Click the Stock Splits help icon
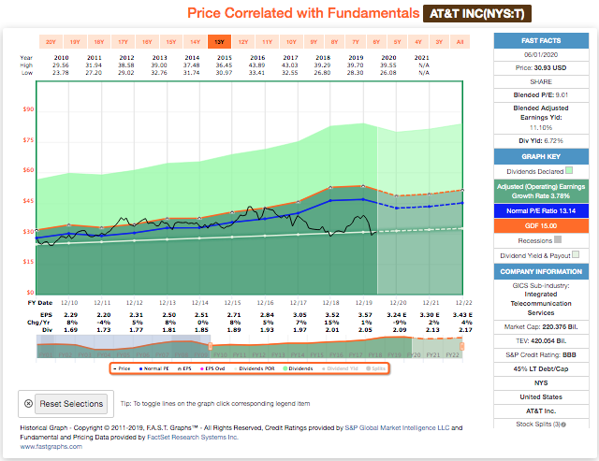Image resolution: width=599 pixels, height=461 pixels. pos(563,425)
